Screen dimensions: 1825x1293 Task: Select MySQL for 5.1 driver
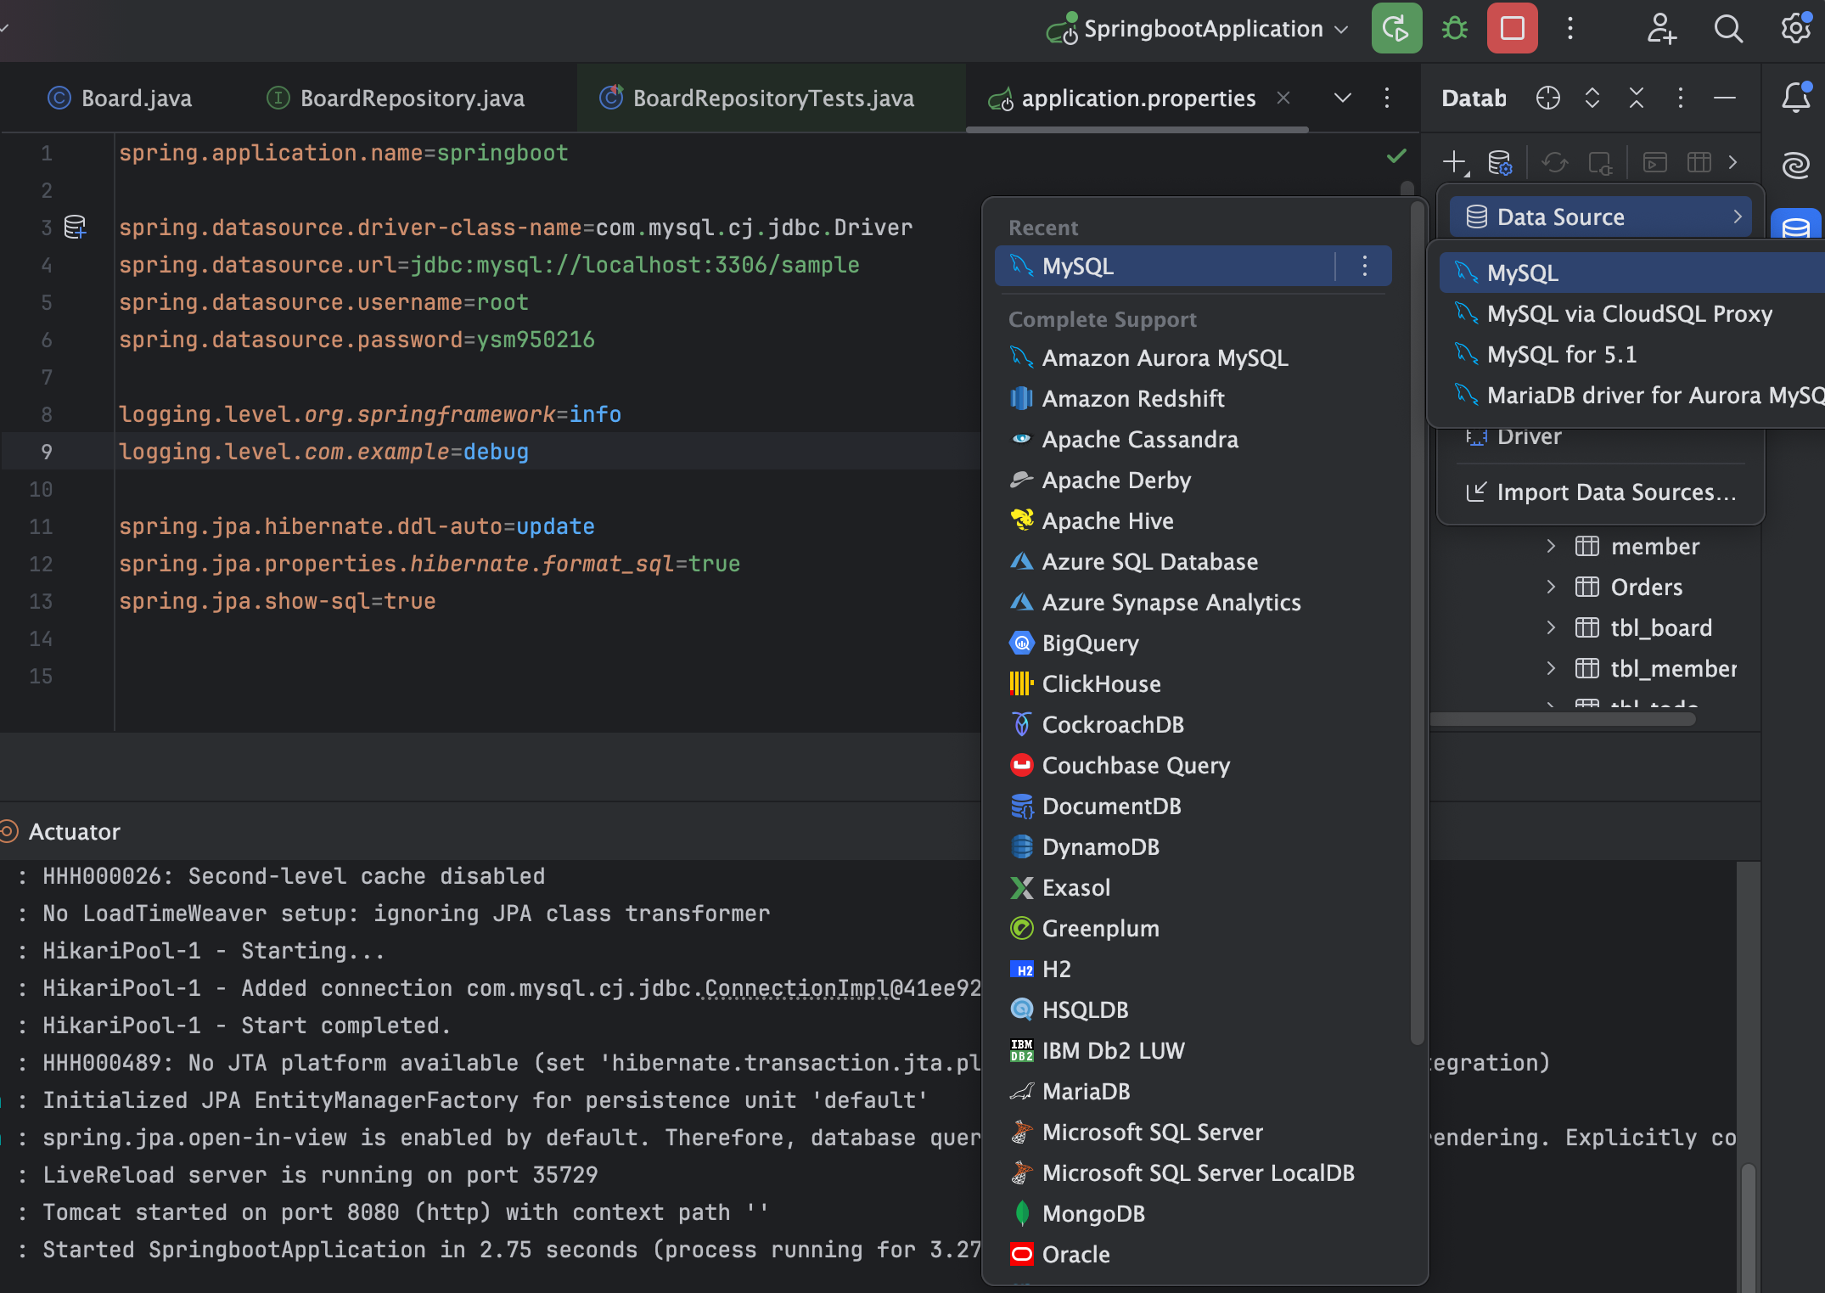tap(1561, 354)
